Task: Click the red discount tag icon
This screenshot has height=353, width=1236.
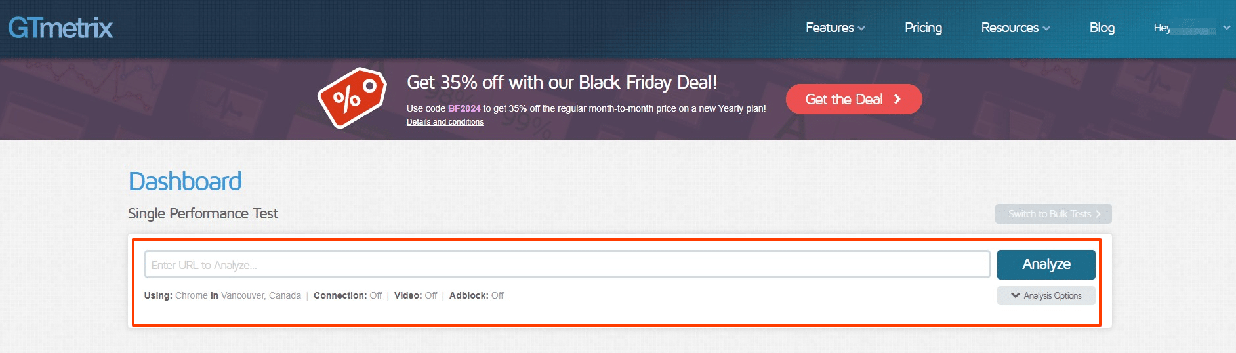Action: pos(352,97)
